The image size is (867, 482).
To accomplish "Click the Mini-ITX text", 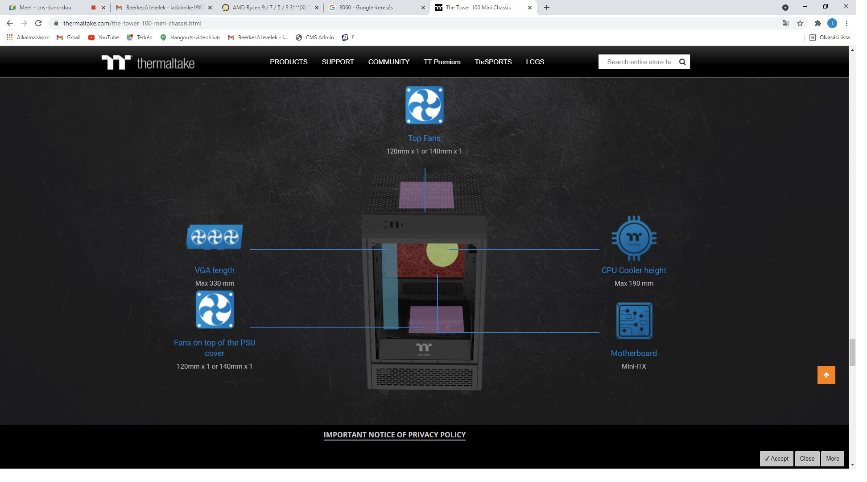I will [634, 366].
